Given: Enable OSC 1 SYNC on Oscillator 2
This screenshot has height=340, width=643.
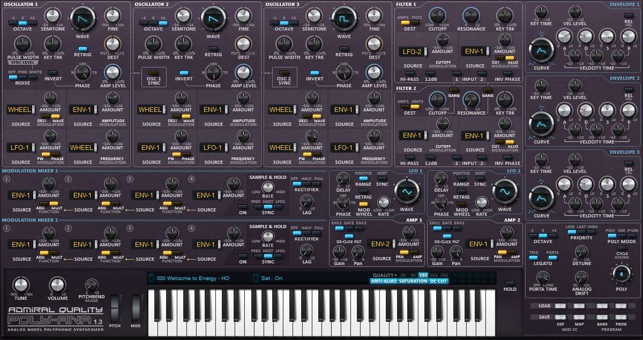Looking at the screenshot, I should click(154, 72).
